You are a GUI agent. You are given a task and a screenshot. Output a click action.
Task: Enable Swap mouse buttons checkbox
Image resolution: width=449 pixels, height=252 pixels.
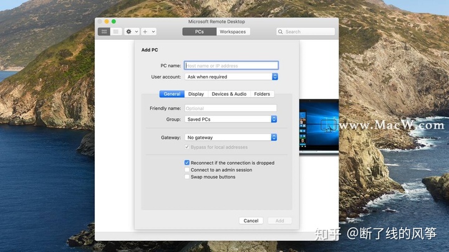click(x=187, y=177)
